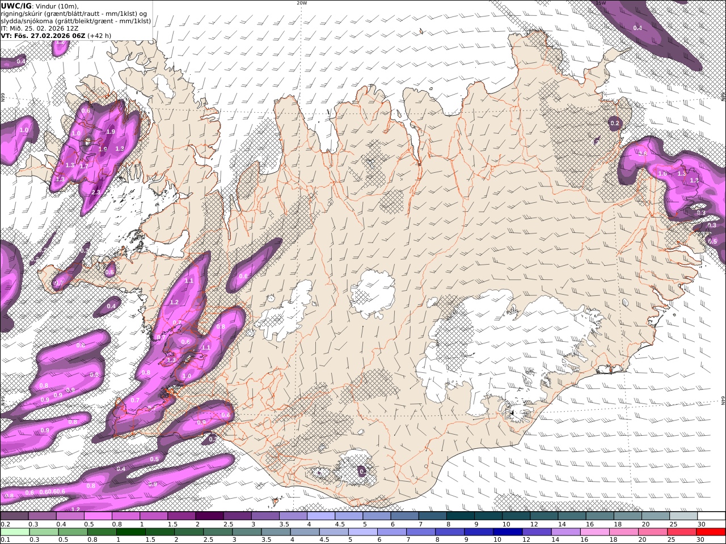Image resolution: width=726 pixels, height=544 pixels.
Task: Click the 0.1 label of lower legend scale
Action: [6, 540]
